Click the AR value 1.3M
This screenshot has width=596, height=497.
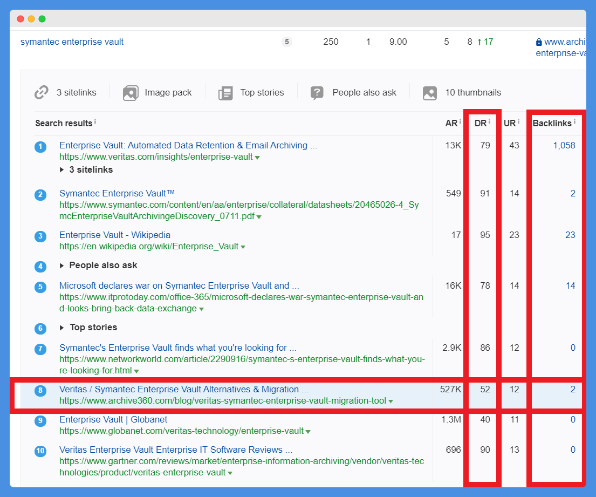pyautogui.click(x=451, y=419)
